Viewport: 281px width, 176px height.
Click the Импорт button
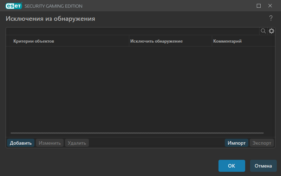[x=236, y=143]
